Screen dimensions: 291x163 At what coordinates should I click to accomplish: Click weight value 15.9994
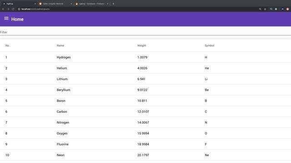pyautogui.click(x=143, y=134)
